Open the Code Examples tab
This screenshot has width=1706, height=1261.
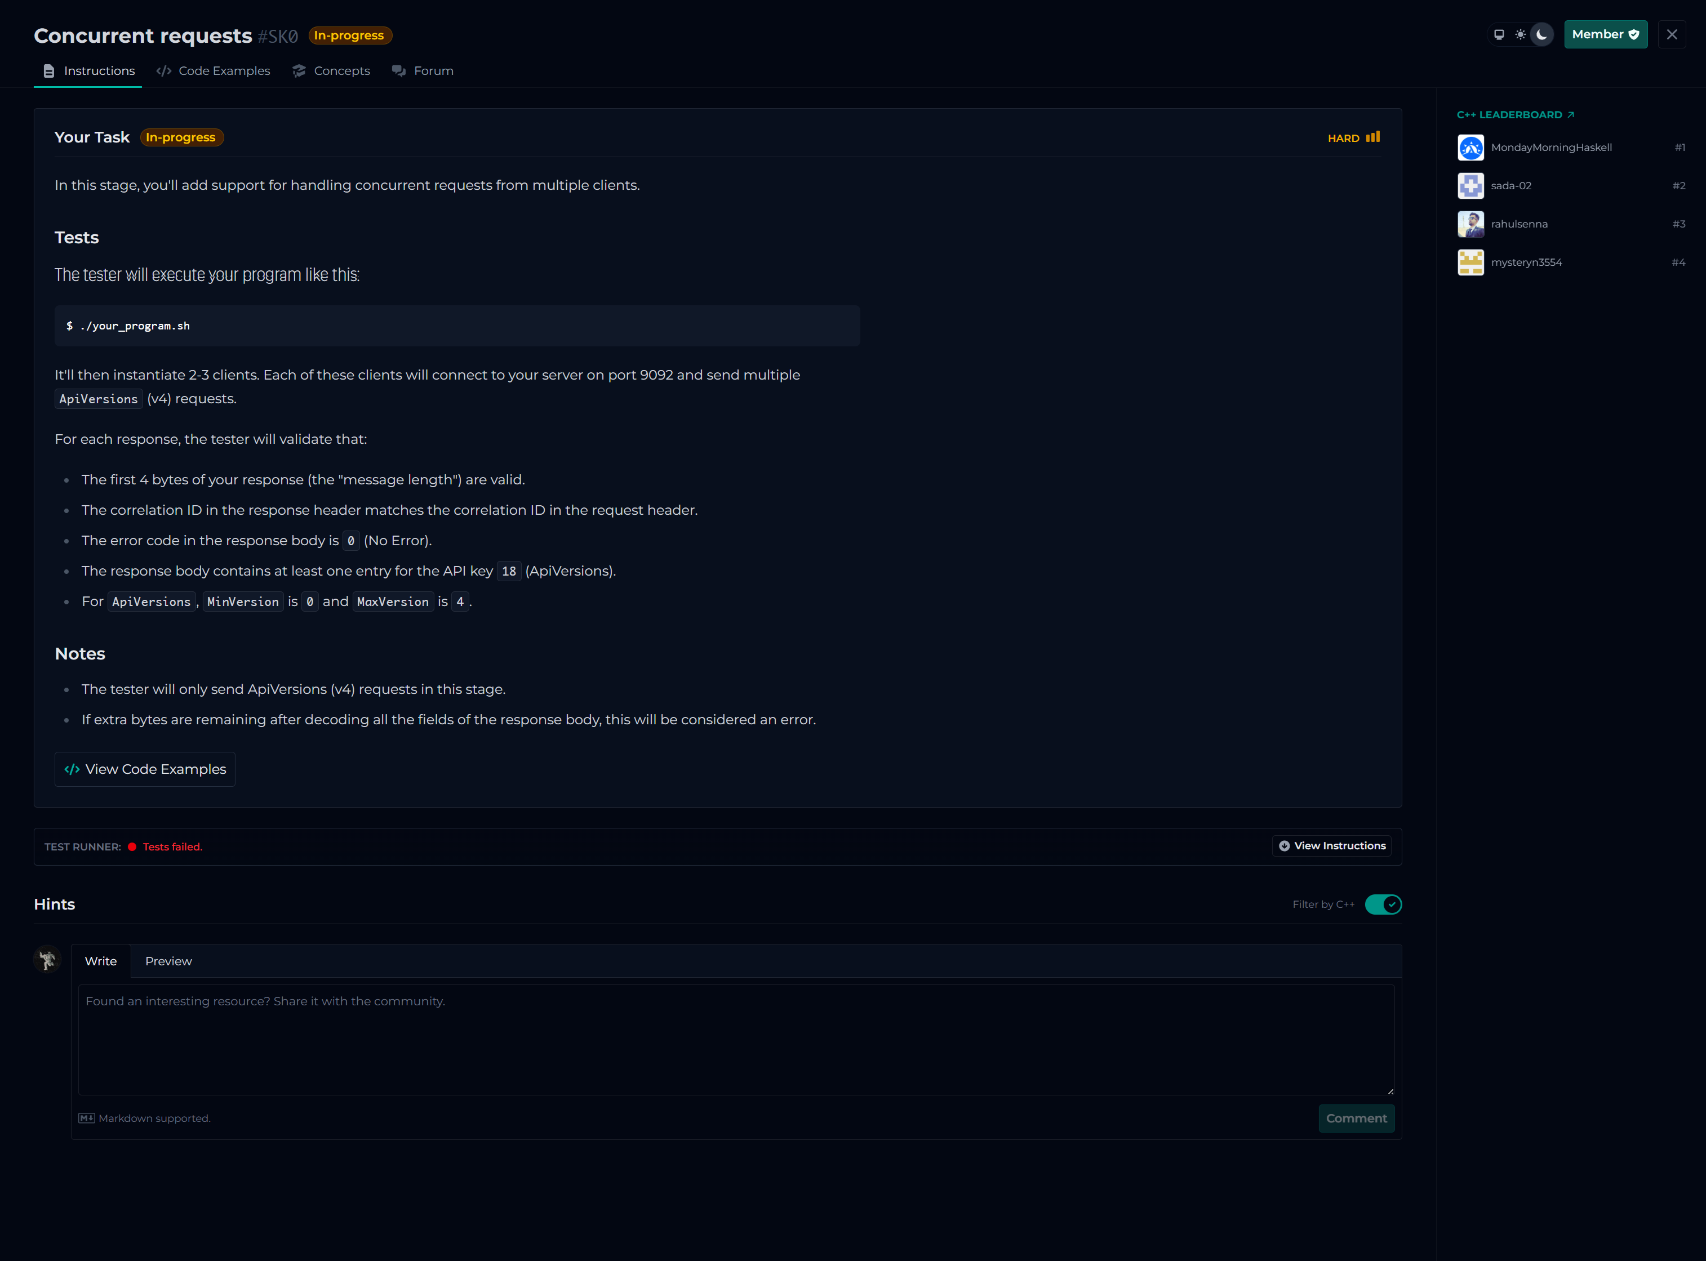point(213,71)
